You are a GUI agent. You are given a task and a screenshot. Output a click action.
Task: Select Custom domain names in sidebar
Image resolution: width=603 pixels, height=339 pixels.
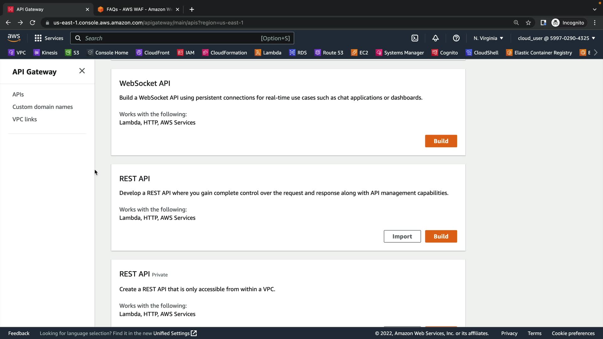(42, 107)
